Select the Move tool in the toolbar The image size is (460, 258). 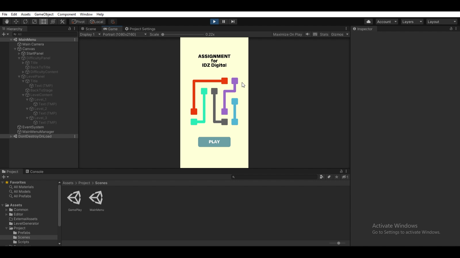point(16,21)
